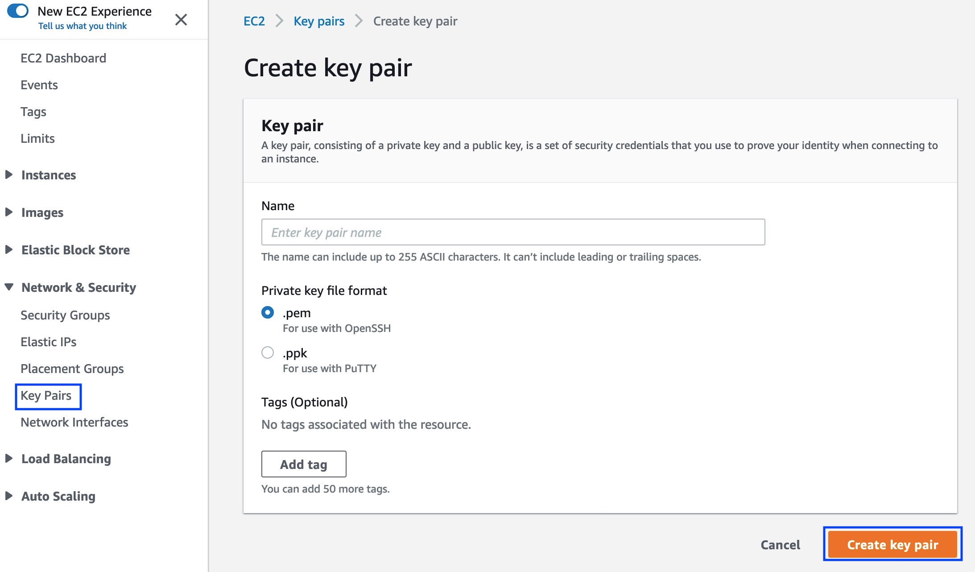Click the Add tag button
The height and width of the screenshot is (572, 975).
[x=304, y=464]
